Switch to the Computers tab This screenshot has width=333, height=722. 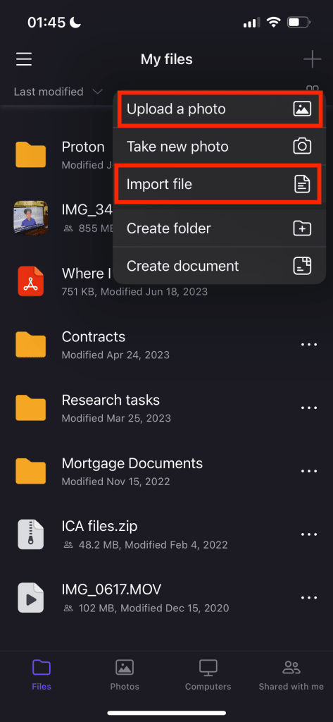(x=208, y=675)
